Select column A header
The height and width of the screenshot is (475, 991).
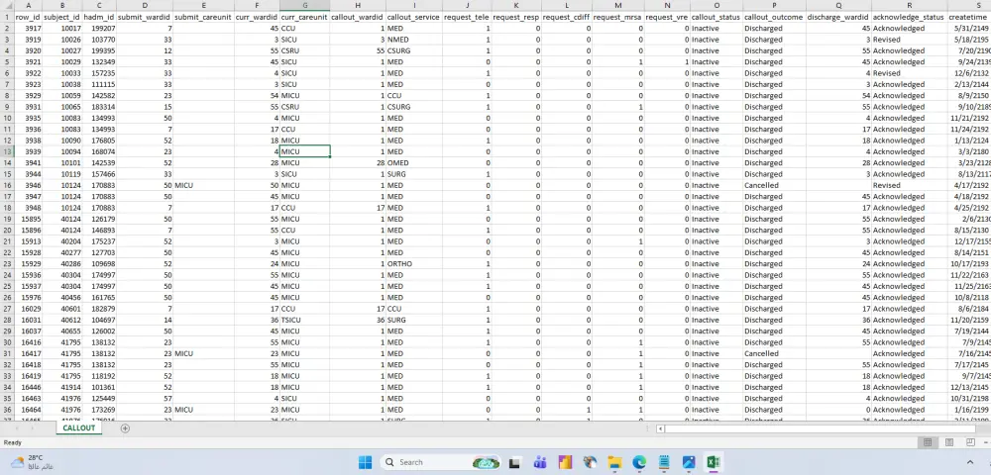click(29, 5)
